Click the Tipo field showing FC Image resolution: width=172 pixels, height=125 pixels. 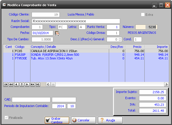pyautogui.click(x=63, y=27)
